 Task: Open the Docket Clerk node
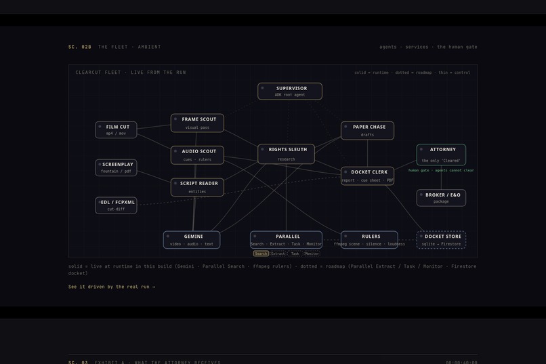367,176
